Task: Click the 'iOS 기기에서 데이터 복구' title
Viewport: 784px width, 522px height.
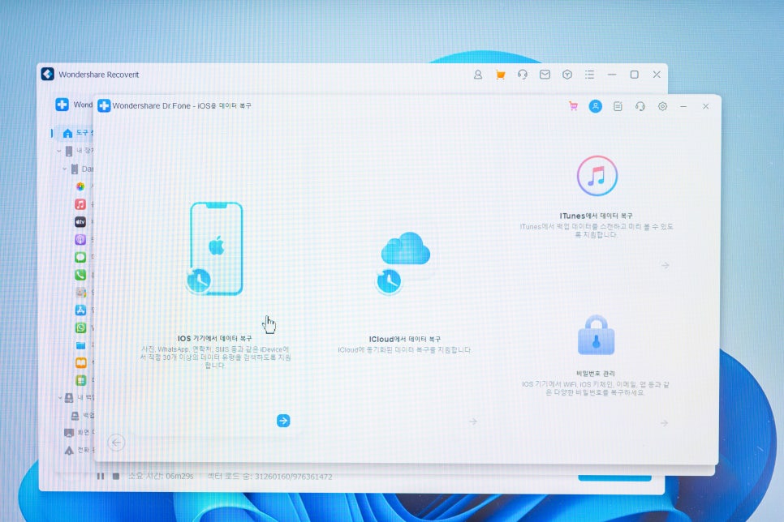Action: [x=214, y=338]
